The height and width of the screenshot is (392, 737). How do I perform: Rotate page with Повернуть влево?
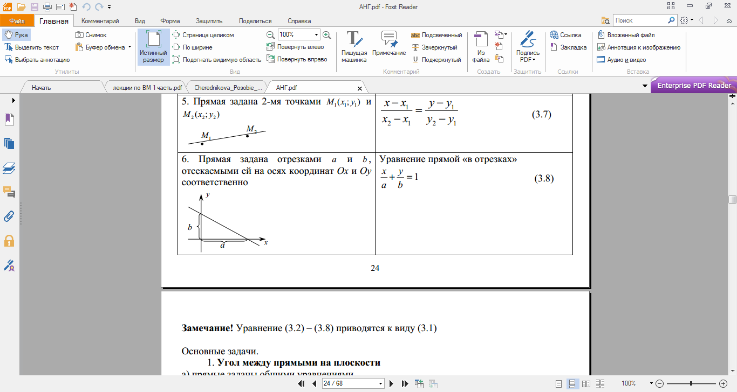tap(296, 47)
